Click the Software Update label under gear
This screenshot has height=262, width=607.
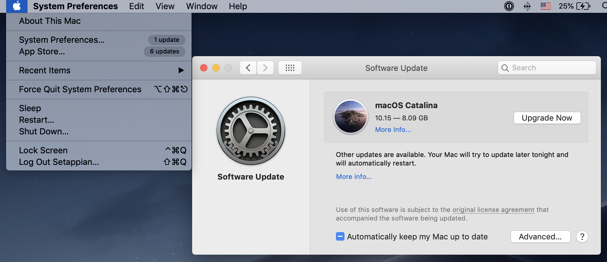251,177
